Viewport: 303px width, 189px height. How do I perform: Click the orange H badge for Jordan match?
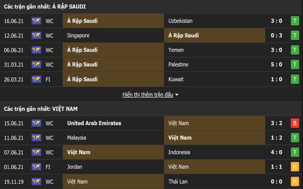coord(294,167)
